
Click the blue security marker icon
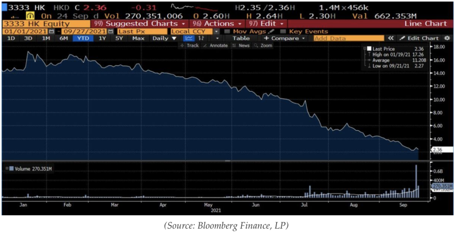click(4, 7)
